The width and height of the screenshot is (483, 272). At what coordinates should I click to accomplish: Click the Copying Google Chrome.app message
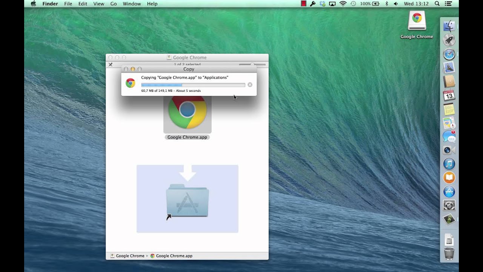pyautogui.click(x=185, y=77)
